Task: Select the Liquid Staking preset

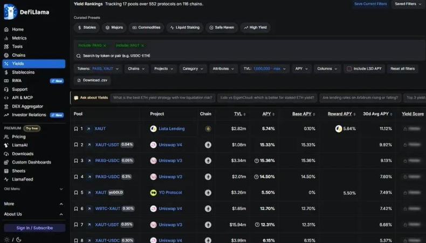Action: point(185,28)
